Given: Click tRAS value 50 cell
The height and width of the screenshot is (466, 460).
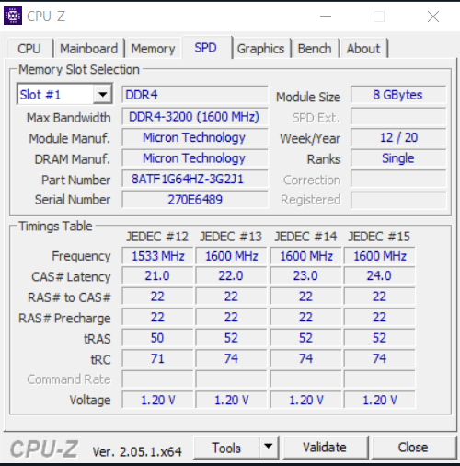Looking at the screenshot, I should (x=157, y=338).
